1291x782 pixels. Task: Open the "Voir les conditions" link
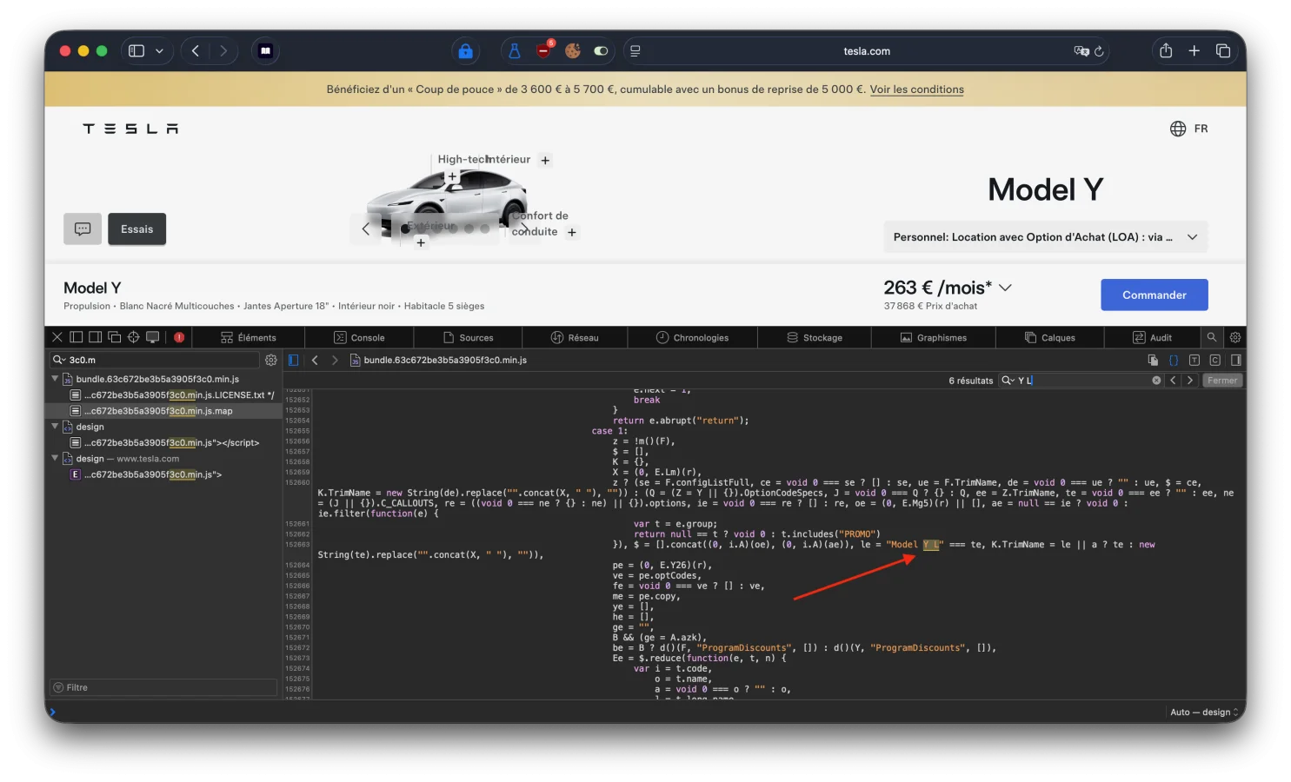pyautogui.click(x=917, y=89)
